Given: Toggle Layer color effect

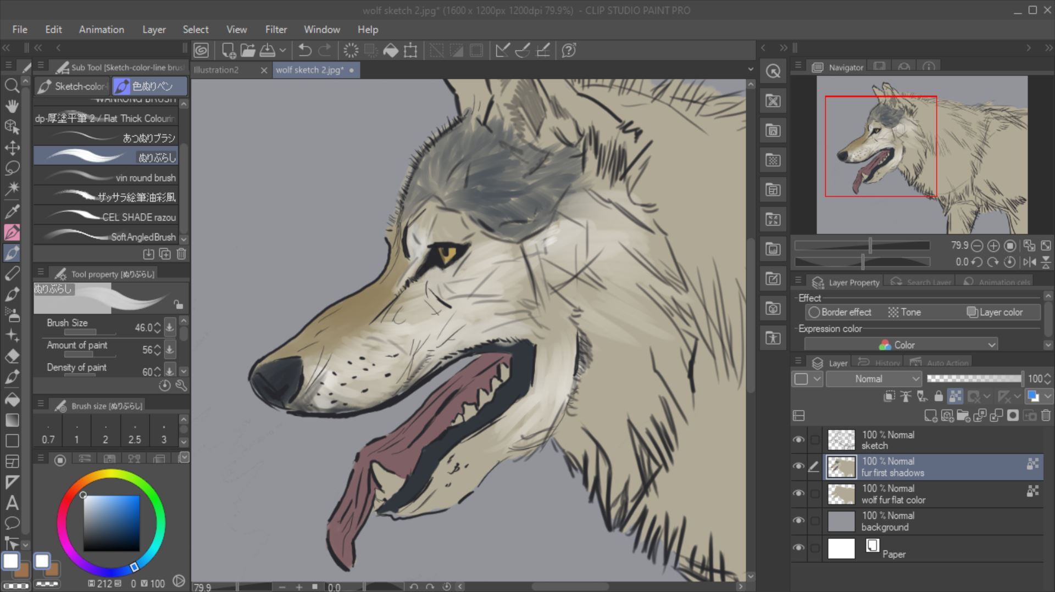Looking at the screenshot, I should pyautogui.click(x=995, y=312).
